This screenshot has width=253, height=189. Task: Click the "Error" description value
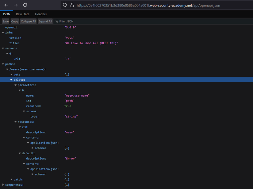pos(70,159)
